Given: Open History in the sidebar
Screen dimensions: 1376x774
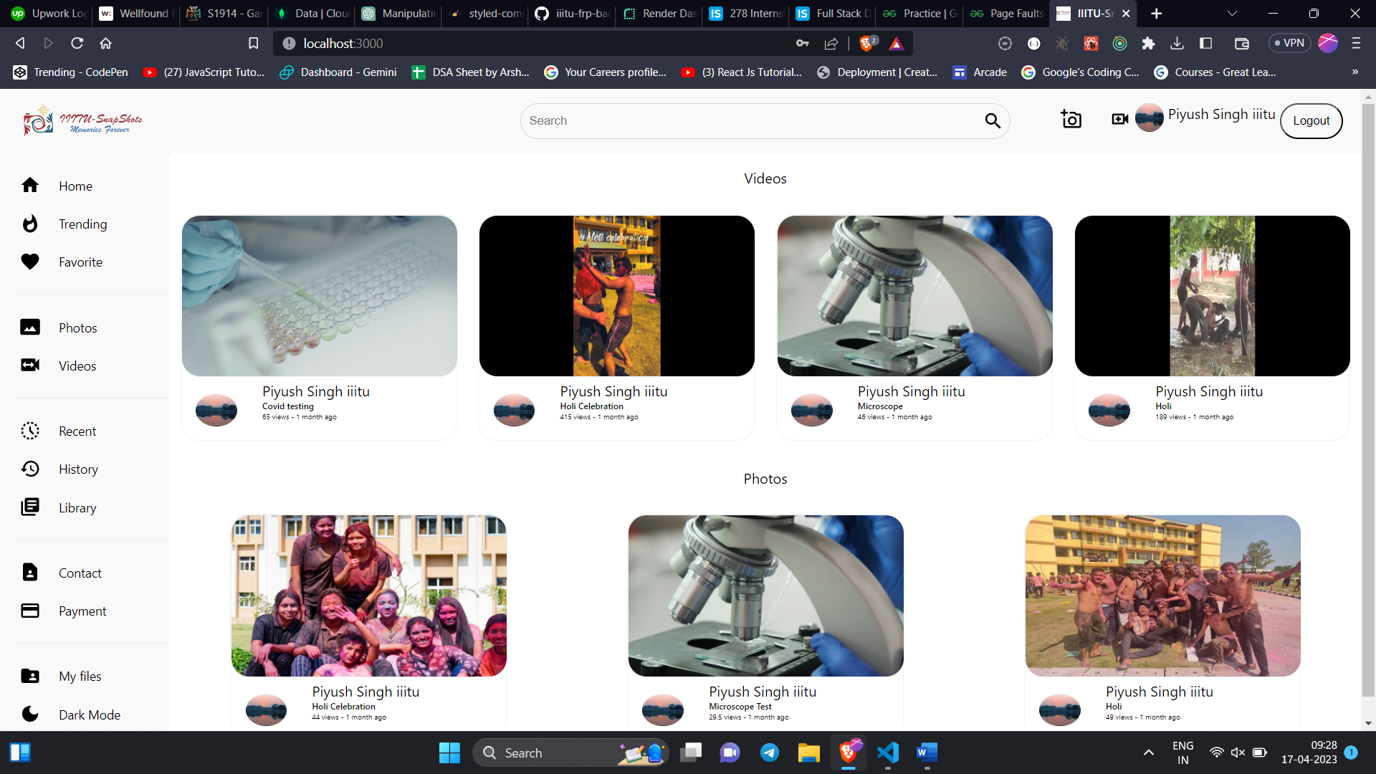Looking at the screenshot, I should tap(78, 469).
